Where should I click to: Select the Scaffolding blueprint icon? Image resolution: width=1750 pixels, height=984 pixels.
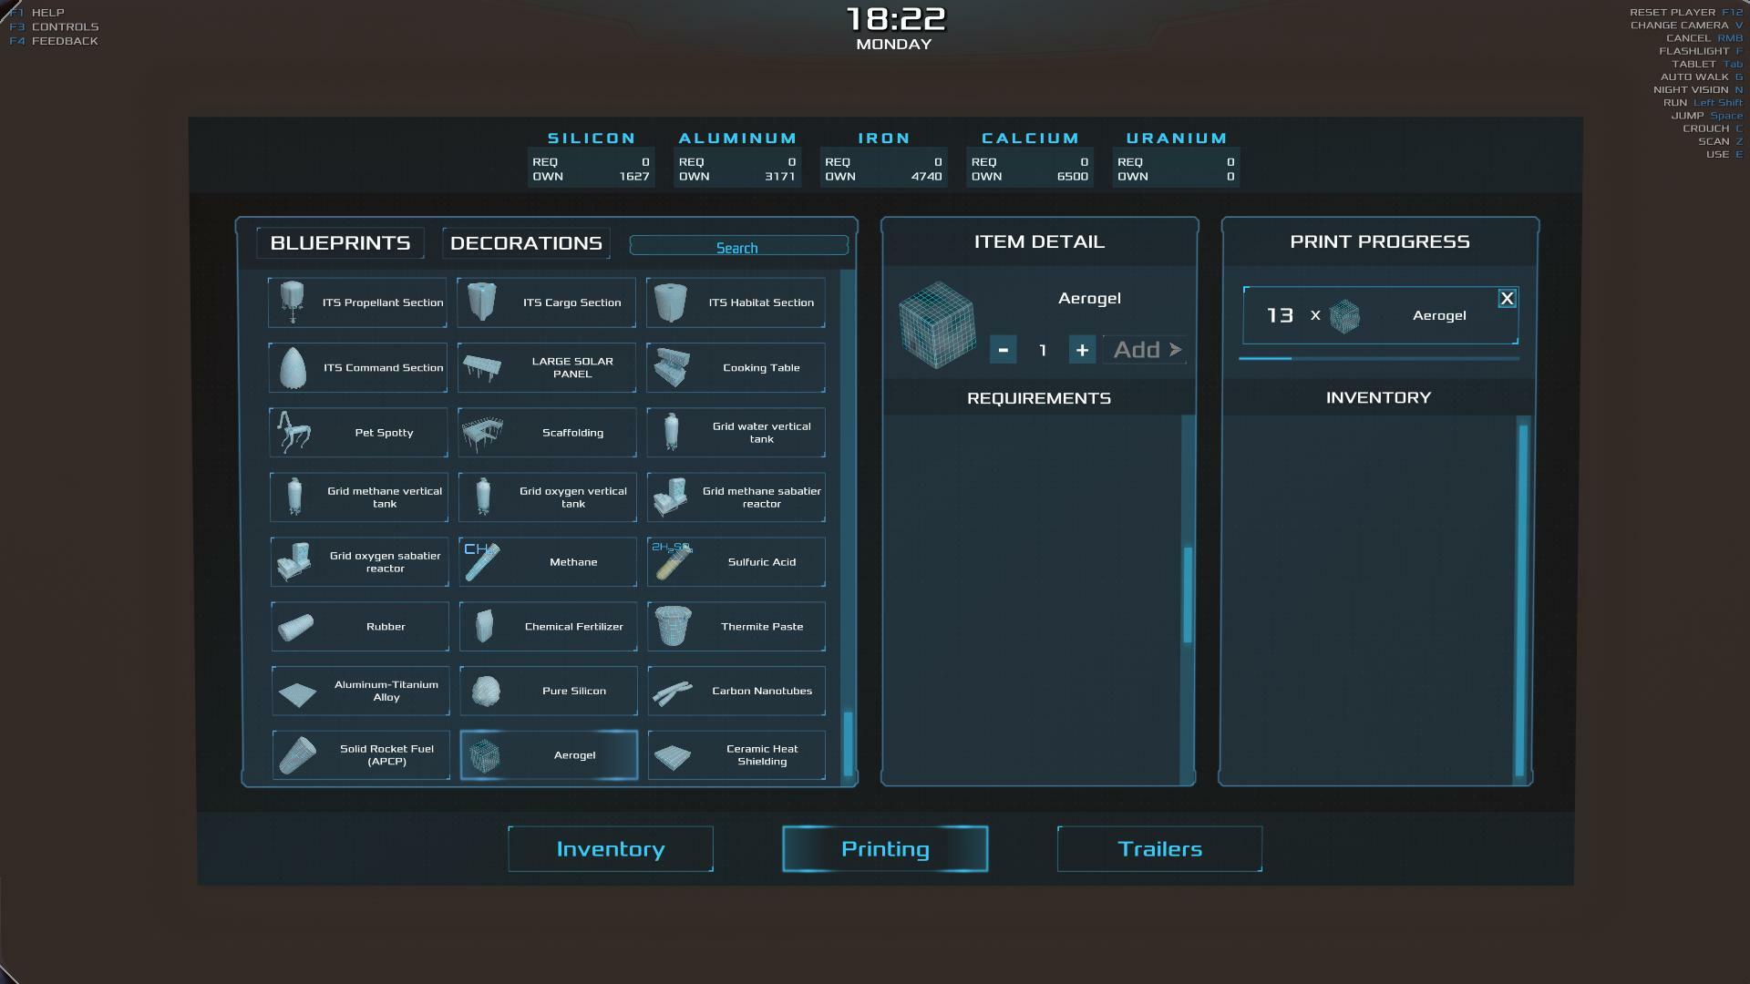click(x=483, y=432)
